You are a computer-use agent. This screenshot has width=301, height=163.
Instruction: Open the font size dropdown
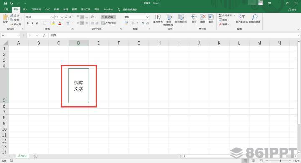[x=62, y=17]
